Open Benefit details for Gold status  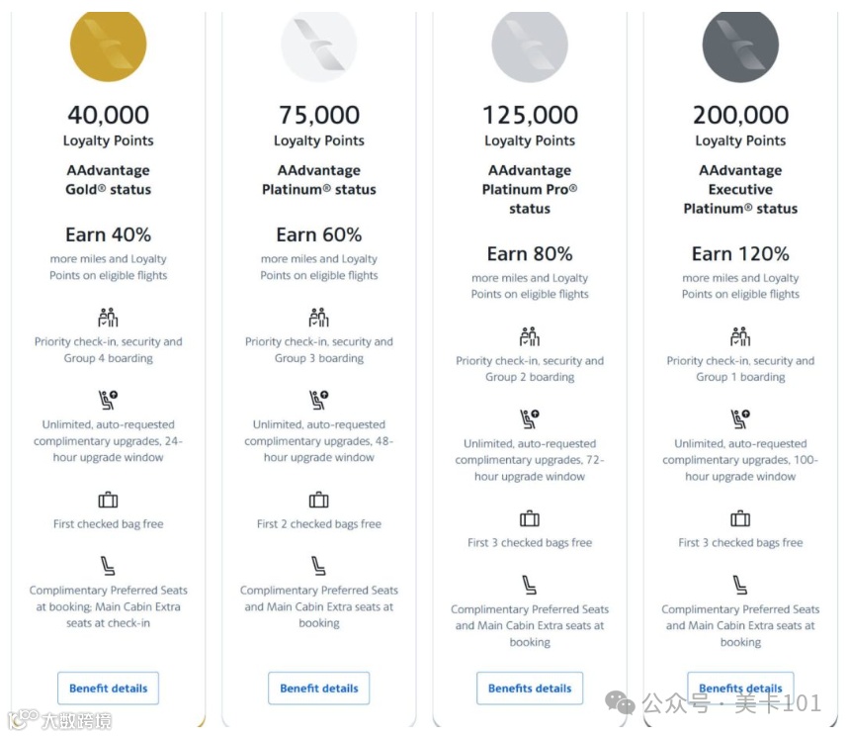tap(109, 689)
